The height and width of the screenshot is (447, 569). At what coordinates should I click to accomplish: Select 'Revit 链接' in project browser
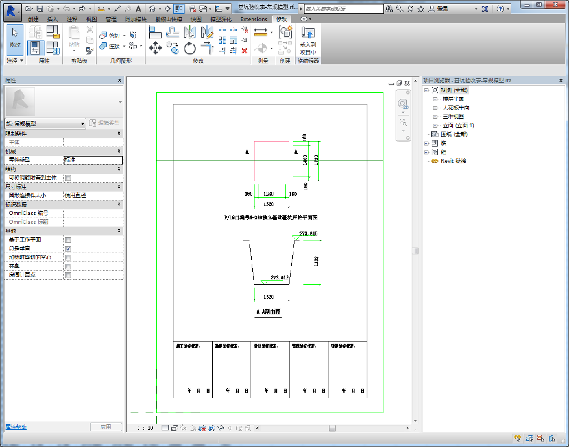pos(453,161)
